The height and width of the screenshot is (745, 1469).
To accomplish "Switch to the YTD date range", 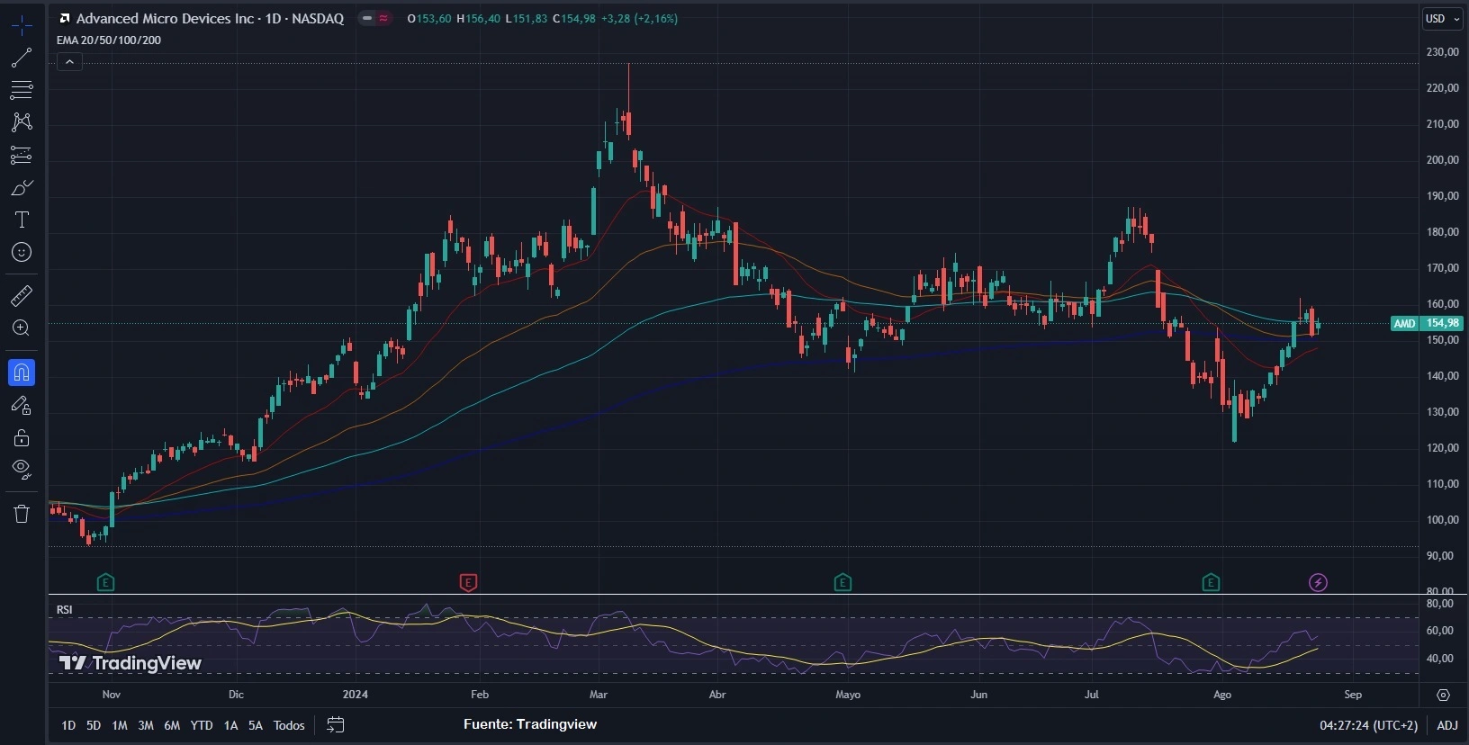I will pos(202,725).
